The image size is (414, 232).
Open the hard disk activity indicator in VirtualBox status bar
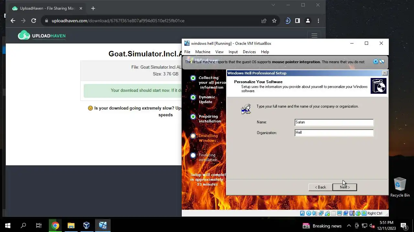coord(302,213)
